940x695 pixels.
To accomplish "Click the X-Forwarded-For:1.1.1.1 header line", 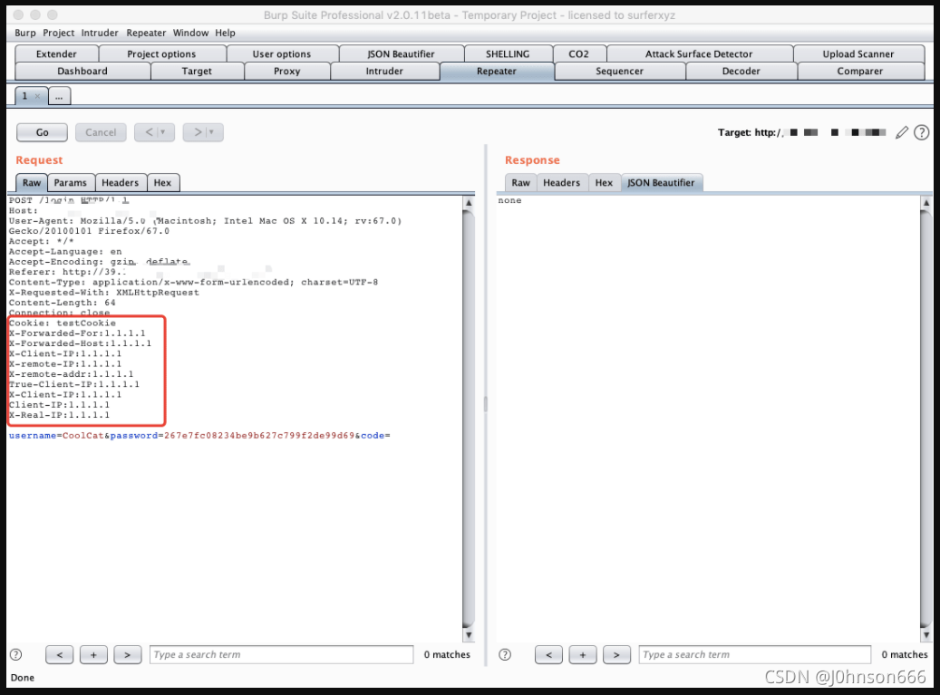I will [x=77, y=333].
